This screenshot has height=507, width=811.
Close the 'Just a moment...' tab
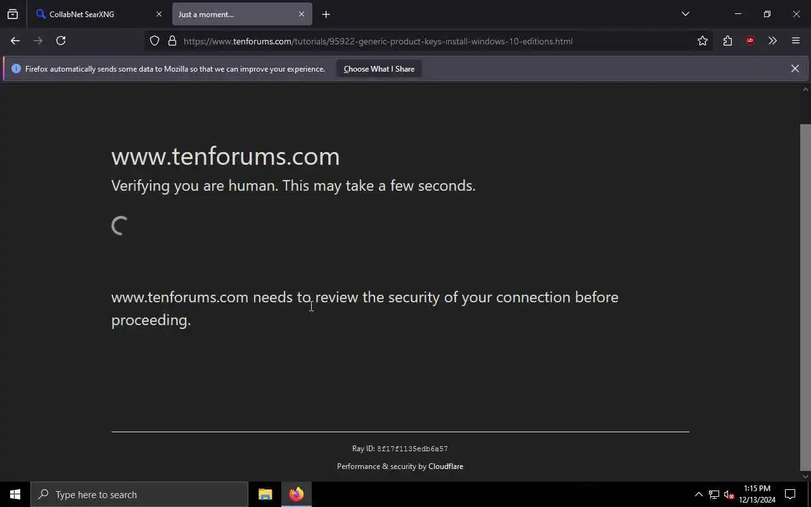pos(302,14)
